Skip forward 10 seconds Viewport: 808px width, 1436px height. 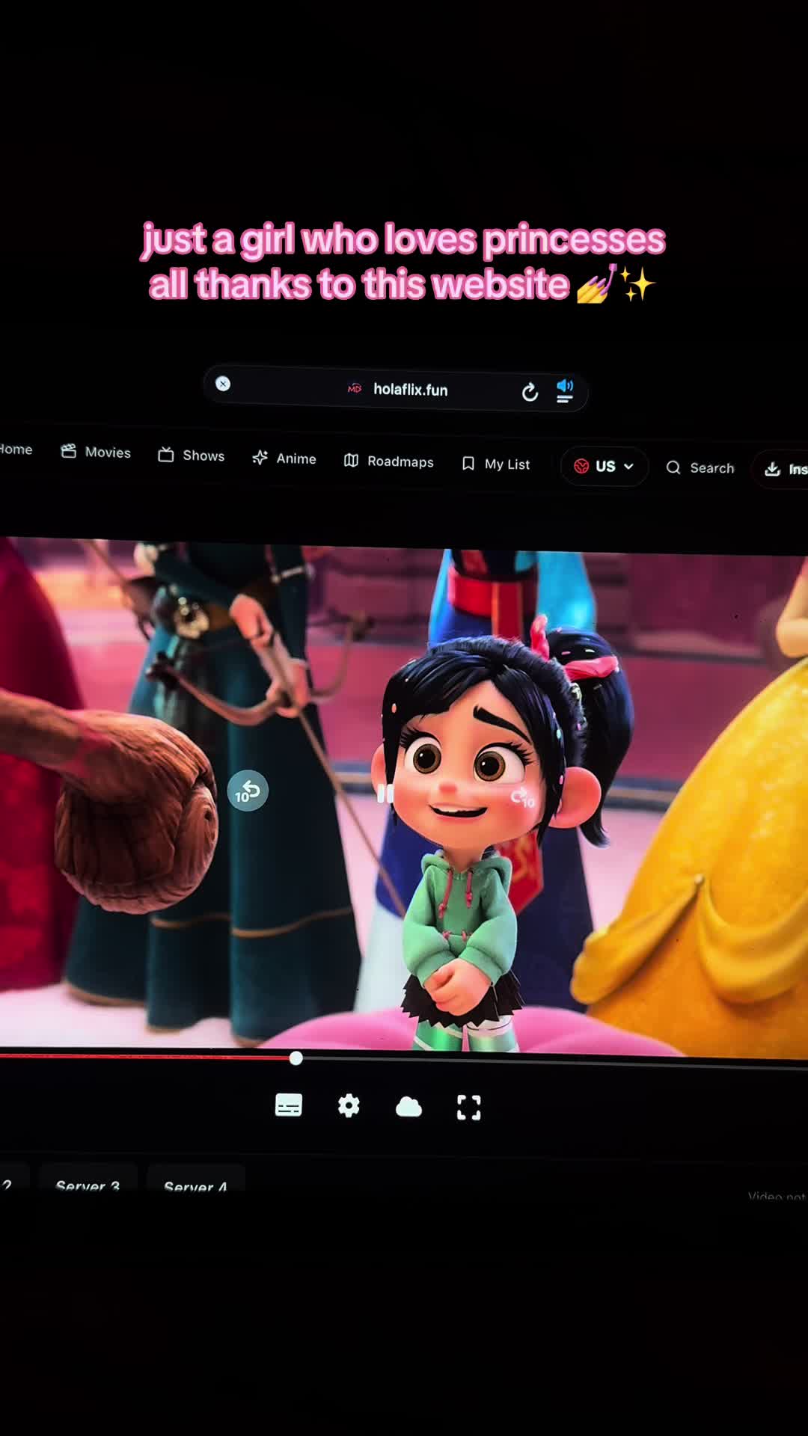[523, 798]
